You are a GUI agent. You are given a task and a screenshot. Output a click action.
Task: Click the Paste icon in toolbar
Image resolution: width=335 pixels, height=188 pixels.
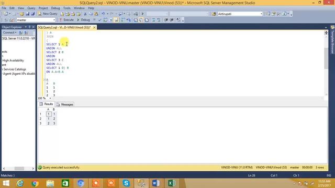coord(96,14)
